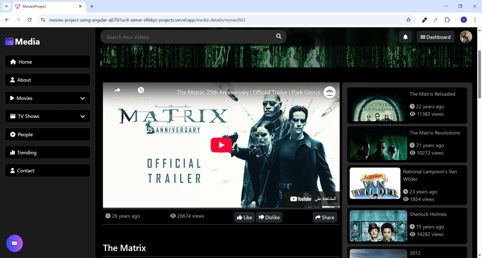Click the search magnifier icon
This screenshot has height=258, width=482.
tap(279, 36)
